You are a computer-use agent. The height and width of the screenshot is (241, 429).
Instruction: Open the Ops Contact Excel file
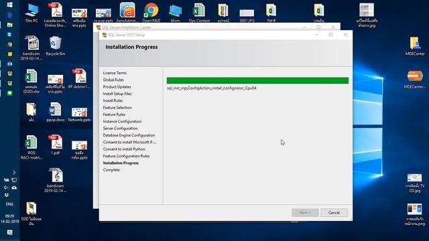(x=199, y=13)
